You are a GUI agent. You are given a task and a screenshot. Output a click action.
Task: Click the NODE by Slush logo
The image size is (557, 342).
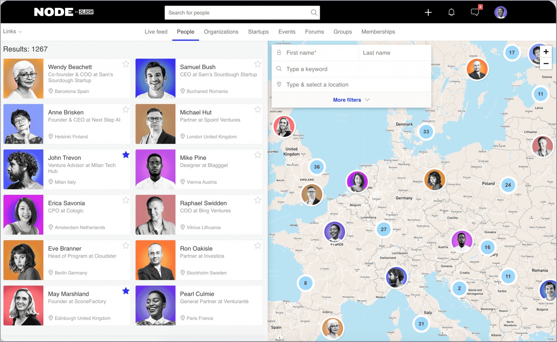coord(63,12)
